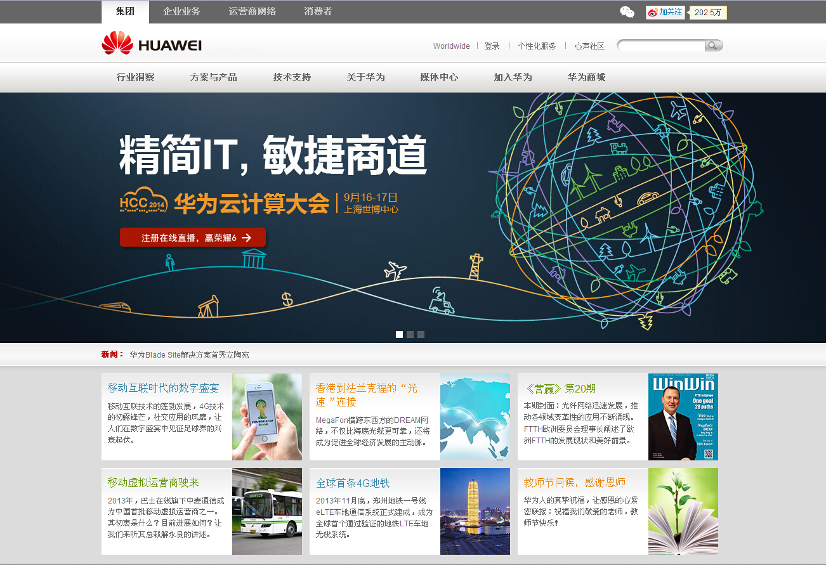Select the second banner slide indicator

(410, 334)
